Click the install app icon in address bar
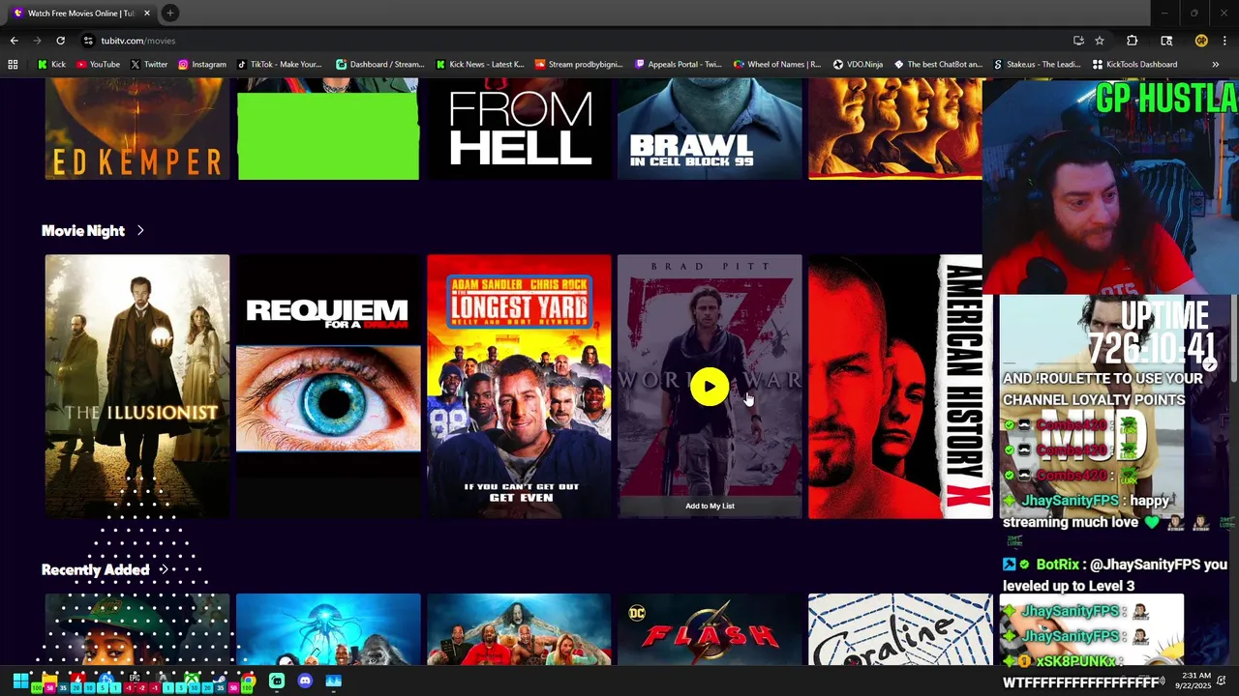 [1078, 41]
